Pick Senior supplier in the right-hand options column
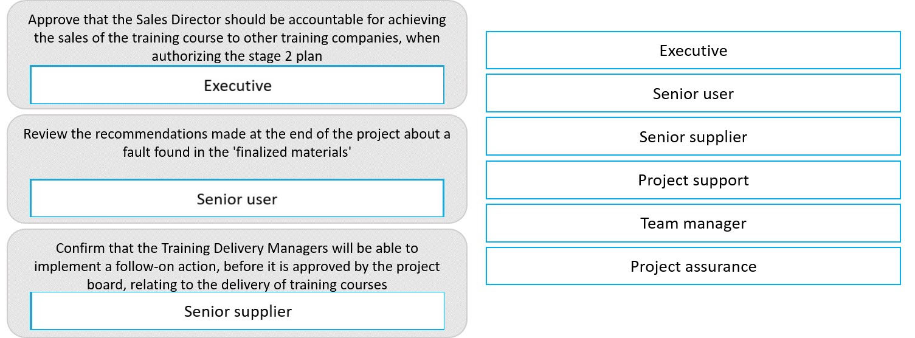This screenshot has height=338, width=915. pyautogui.click(x=693, y=137)
